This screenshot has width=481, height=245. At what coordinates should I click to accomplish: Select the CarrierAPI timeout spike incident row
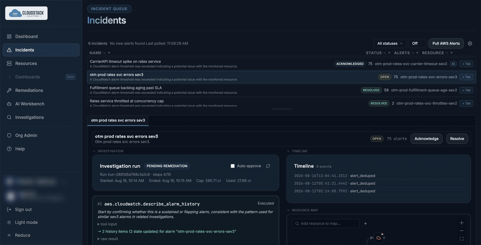click(x=281, y=64)
